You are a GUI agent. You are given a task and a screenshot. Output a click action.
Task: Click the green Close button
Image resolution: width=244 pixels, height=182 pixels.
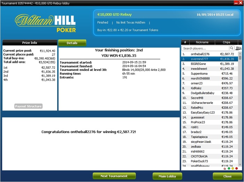(x=227, y=176)
